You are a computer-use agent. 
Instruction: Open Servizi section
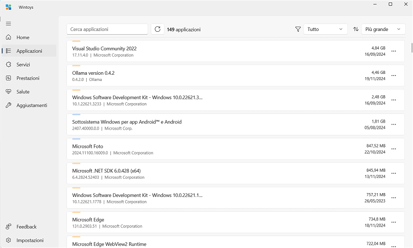pos(29,64)
